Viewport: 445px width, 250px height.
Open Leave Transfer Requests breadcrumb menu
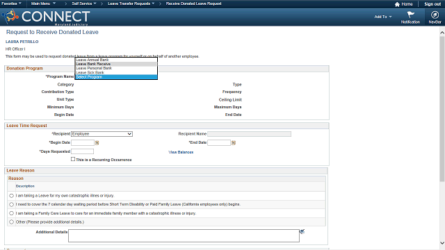pyautogui.click(x=131, y=3)
